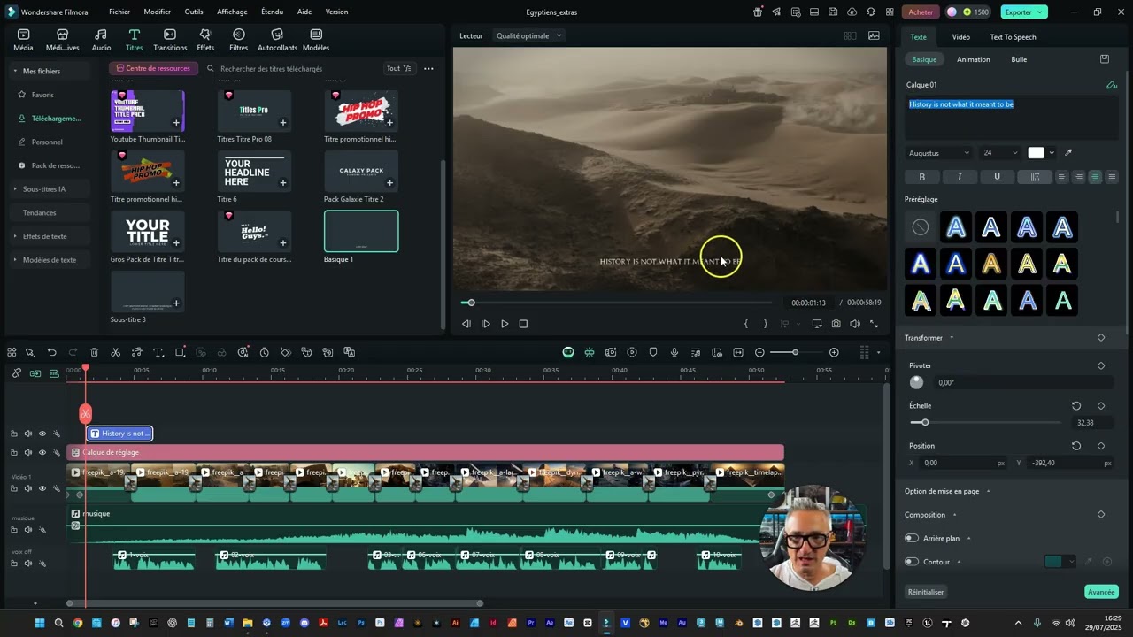The width and height of the screenshot is (1133, 637).
Task: Open the Modèles panel icon
Action: click(316, 40)
